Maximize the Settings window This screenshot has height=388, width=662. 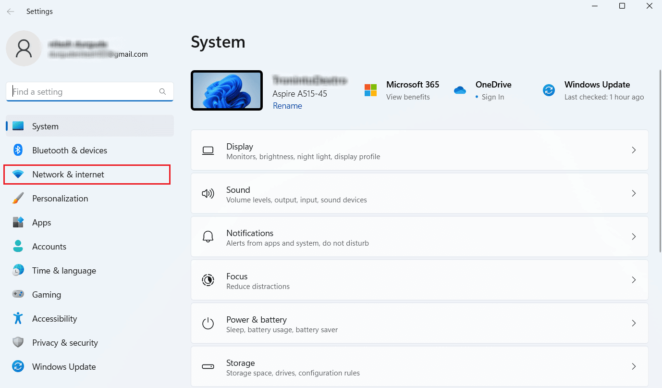coord(622,6)
